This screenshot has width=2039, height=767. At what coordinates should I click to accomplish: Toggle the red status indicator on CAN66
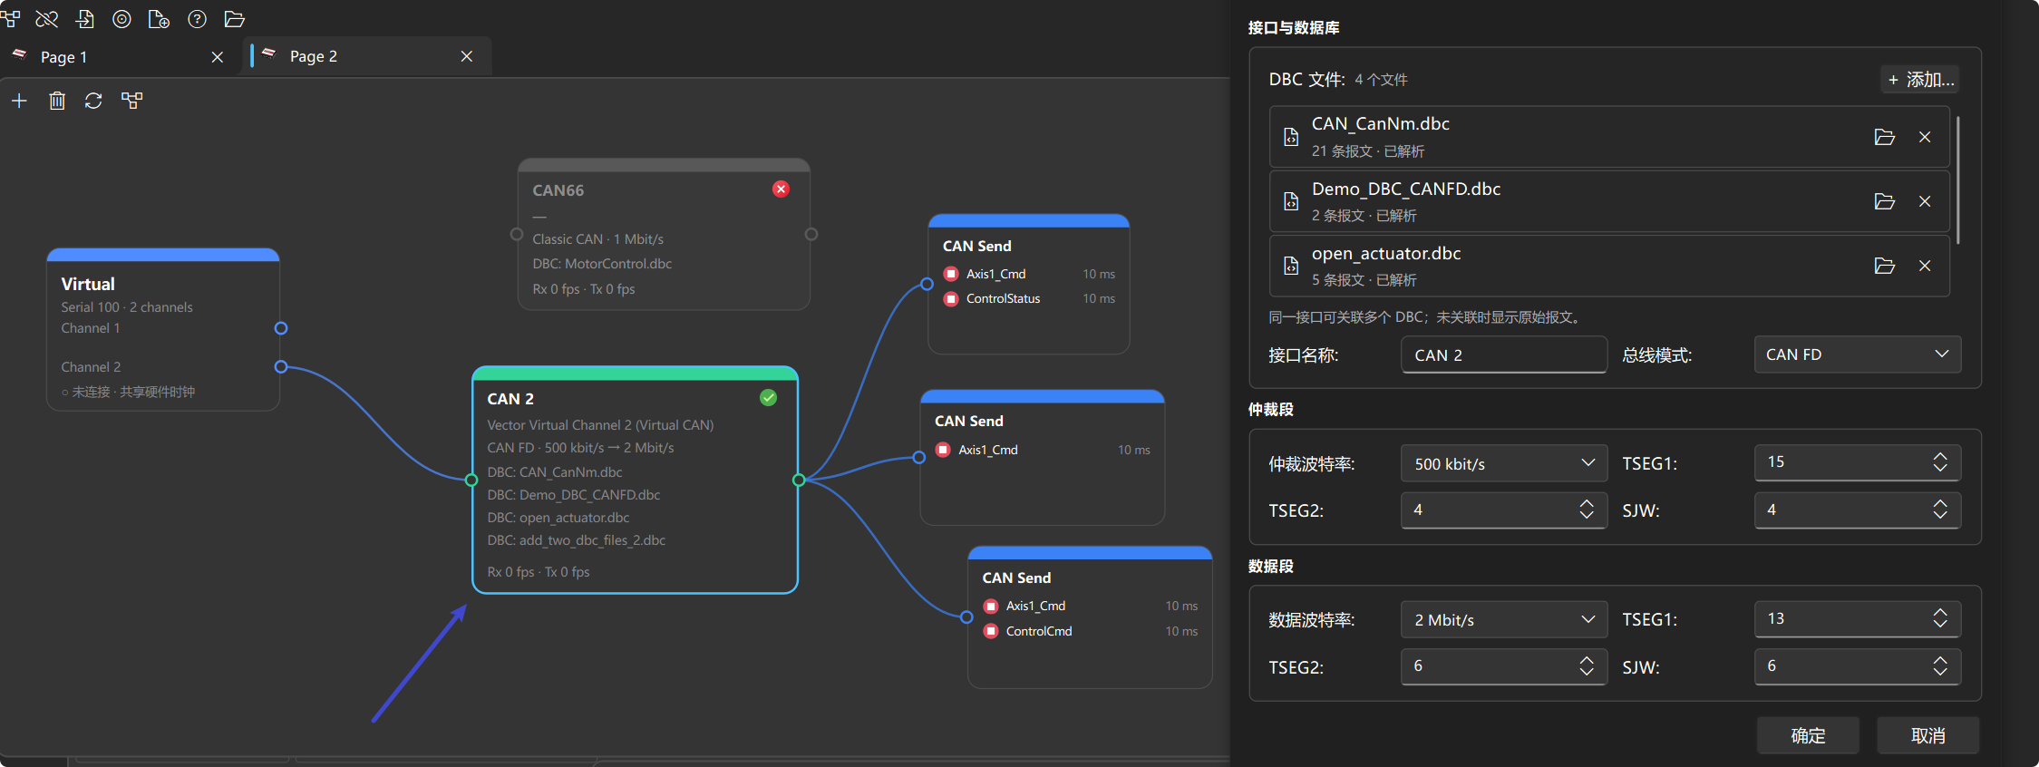point(781,189)
